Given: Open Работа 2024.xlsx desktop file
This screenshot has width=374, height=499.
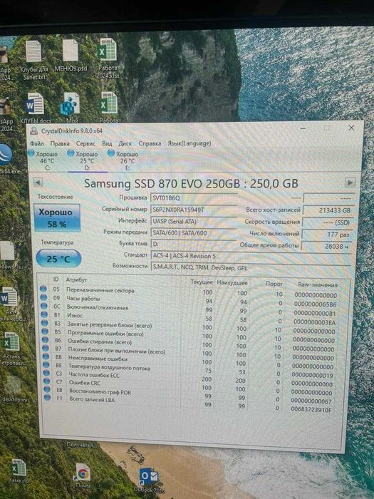Looking at the screenshot, I should point(108,58).
